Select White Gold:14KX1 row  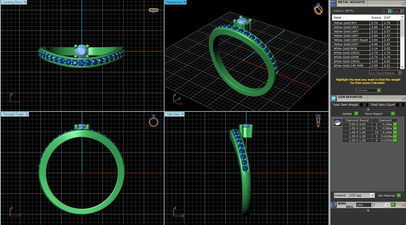pos(366,61)
